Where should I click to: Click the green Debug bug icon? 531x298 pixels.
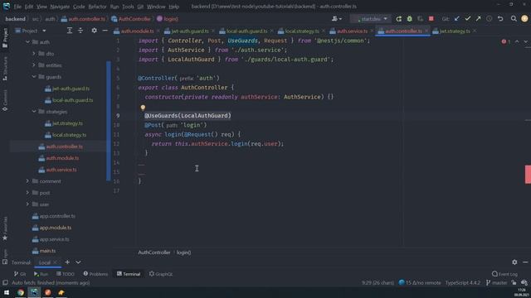click(409, 19)
